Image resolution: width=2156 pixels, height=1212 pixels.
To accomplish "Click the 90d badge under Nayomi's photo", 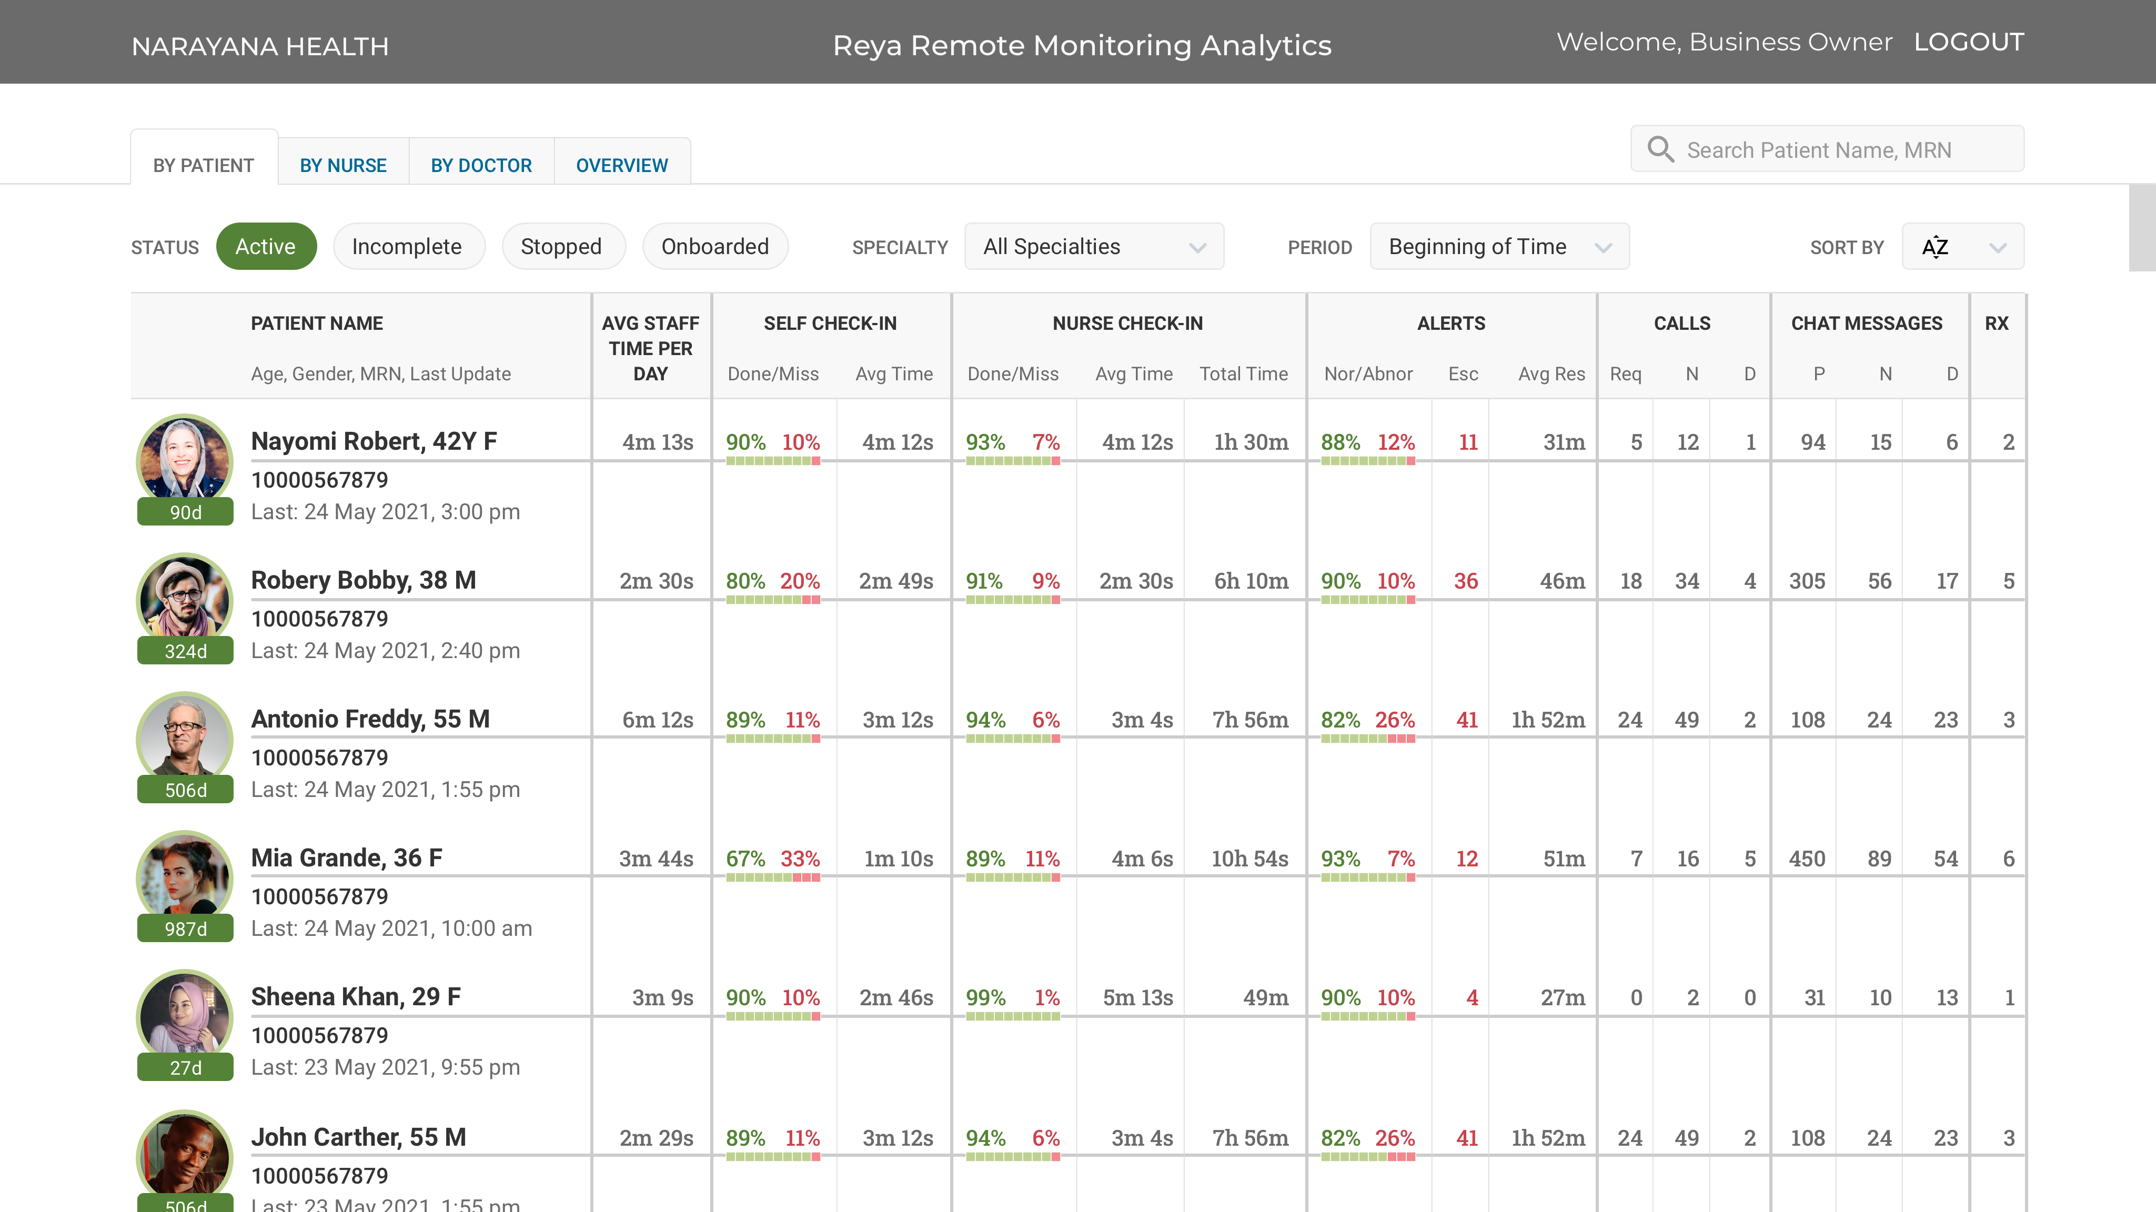I will (185, 512).
